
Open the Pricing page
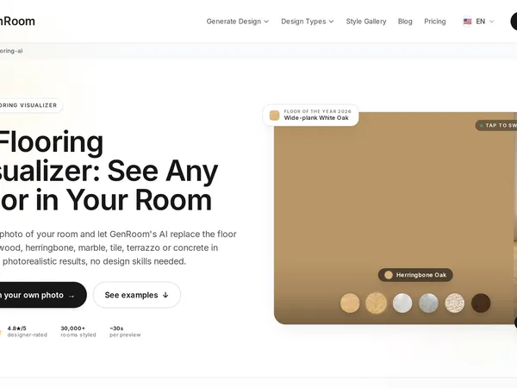tap(434, 22)
